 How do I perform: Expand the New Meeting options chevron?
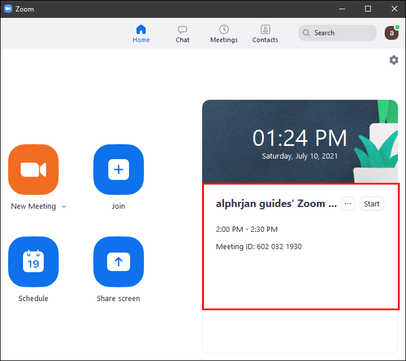click(x=64, y=206)
